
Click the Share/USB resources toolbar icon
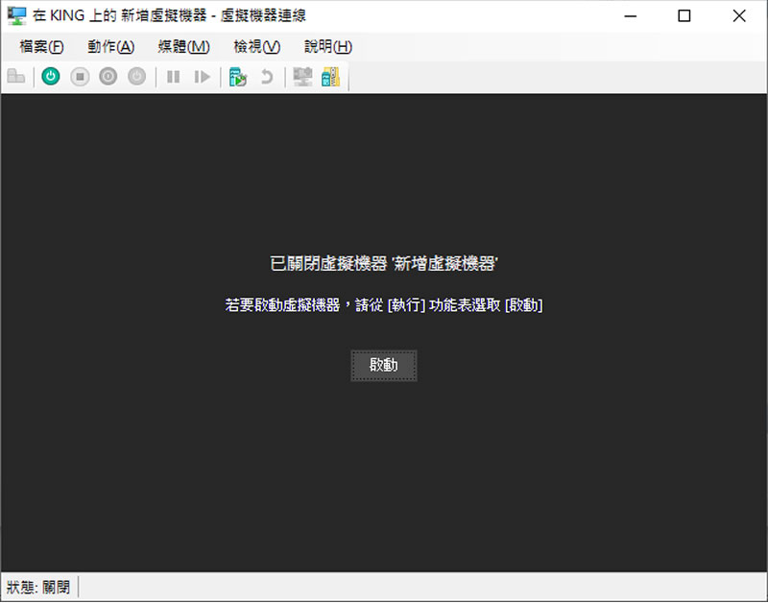[x=331, y=77]
